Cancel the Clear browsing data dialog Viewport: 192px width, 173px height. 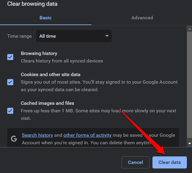click(x=135, y=162)
